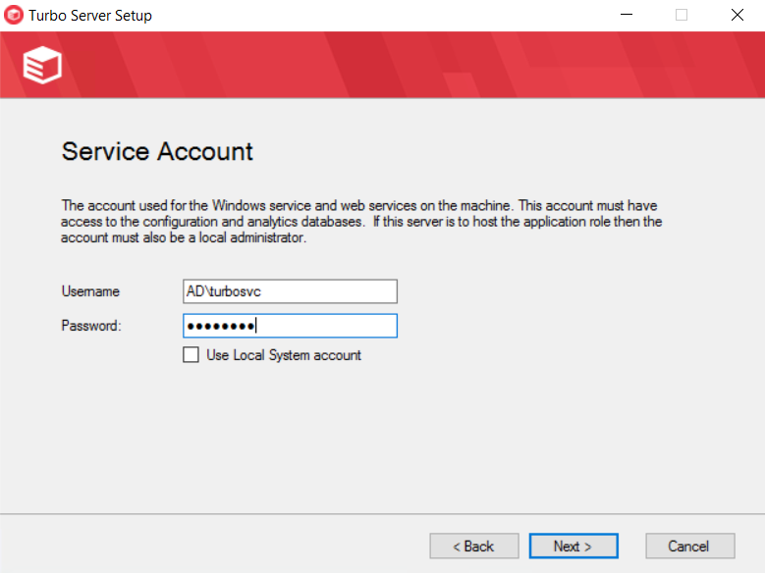
Task: Click the Service Account heading
Action: tap(157, 151)
